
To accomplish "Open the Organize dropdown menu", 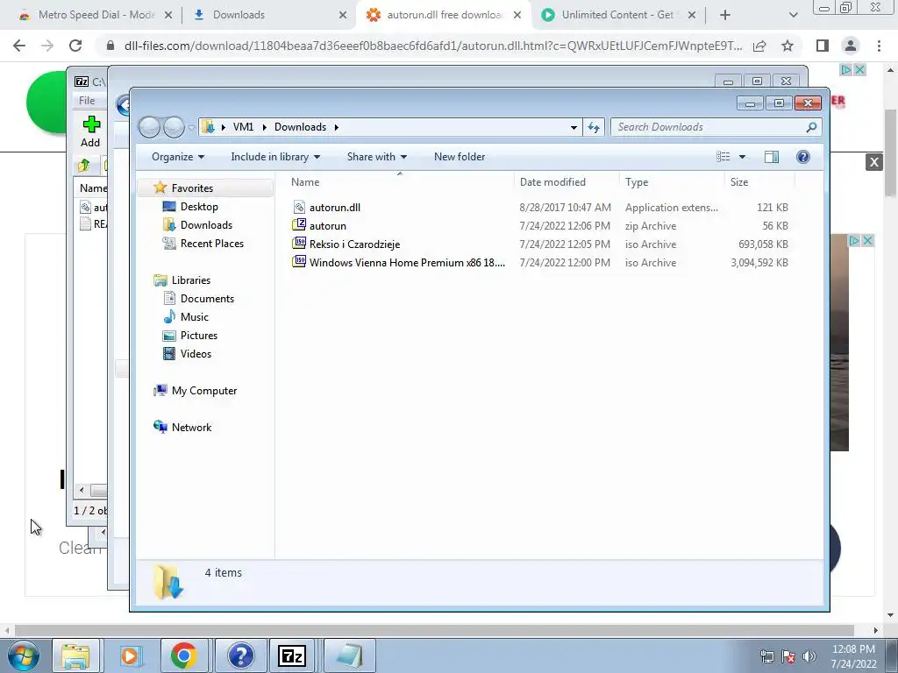I will pos(177,157).
